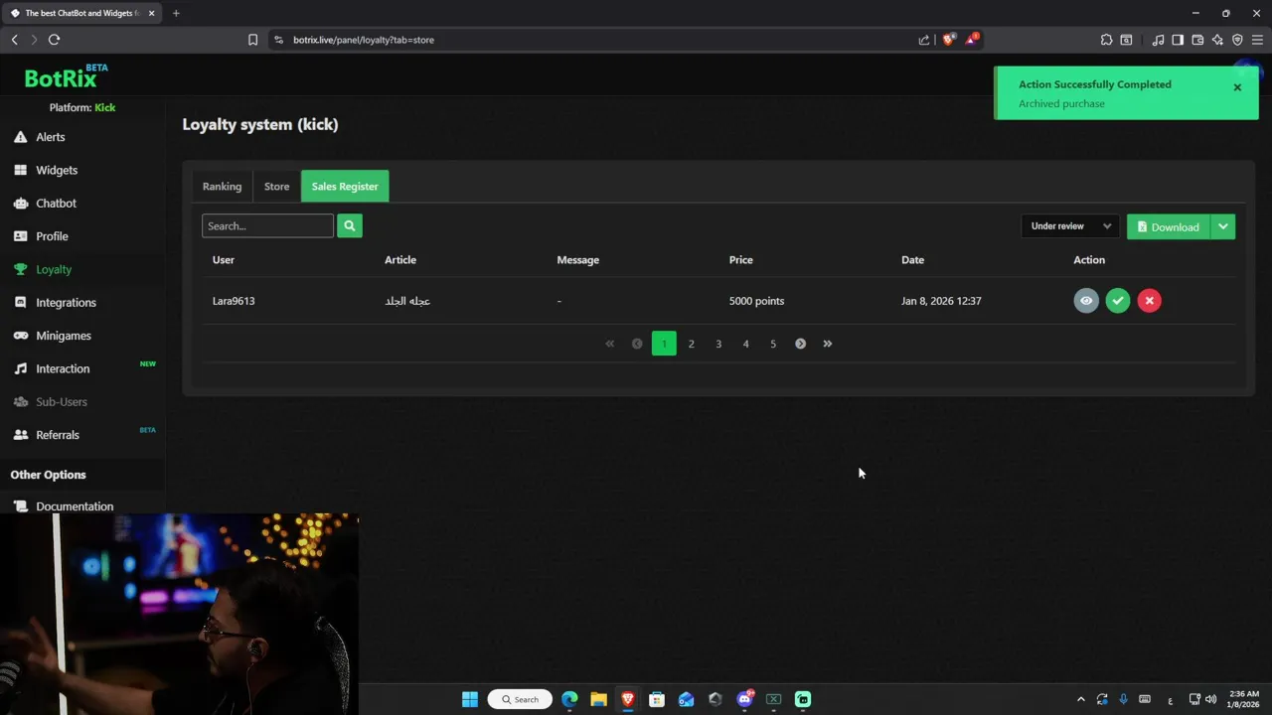Switch to the Store tab
Screen dimensions: 1272x715
pyautogui.click(x=276, y=187)
